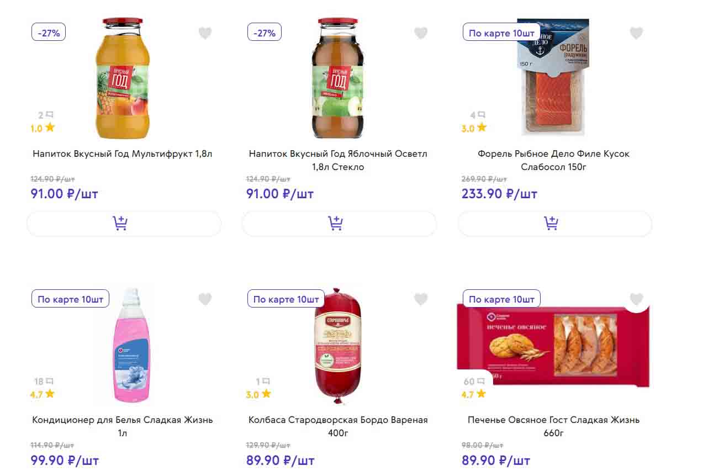Toggle heart on Печенье Овсяное

636,299
